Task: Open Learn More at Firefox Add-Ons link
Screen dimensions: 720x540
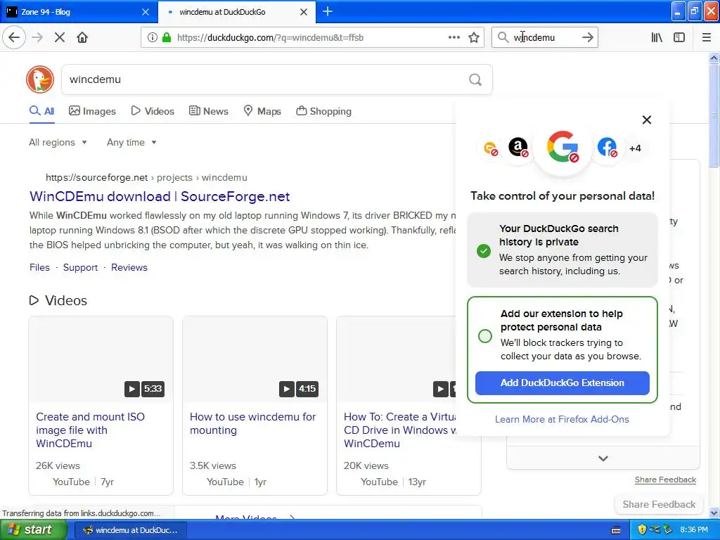Action: pyautogui.click(x=562, y=419)
